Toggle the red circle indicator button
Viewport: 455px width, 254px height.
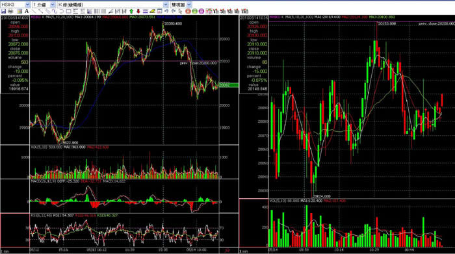tap(188, 11)
